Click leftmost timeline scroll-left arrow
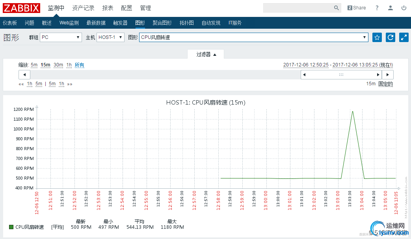Image resolution: width=411 pixels, height=239 pixels. click(24, 75)
